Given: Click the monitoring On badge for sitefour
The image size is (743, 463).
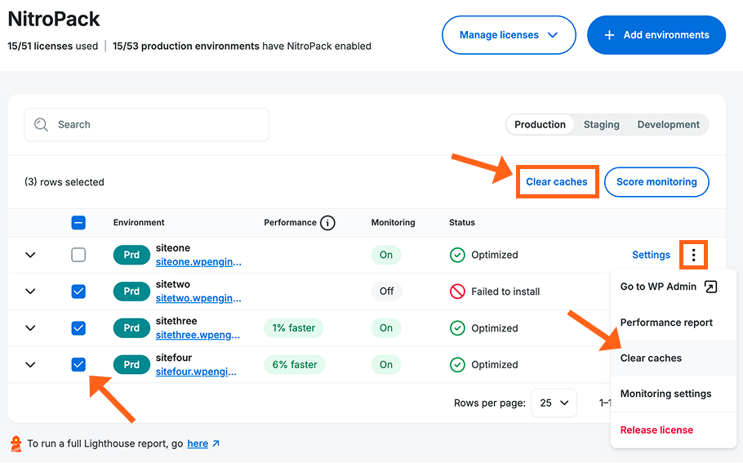Looking at the screenshot, I should 386,365.
